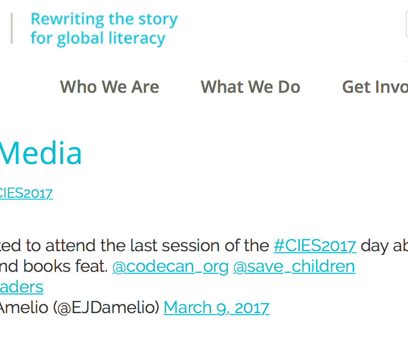The image size is (408, 360).
Task: Open the March 9, 2017 tweet date link
Action: [216, 307]
